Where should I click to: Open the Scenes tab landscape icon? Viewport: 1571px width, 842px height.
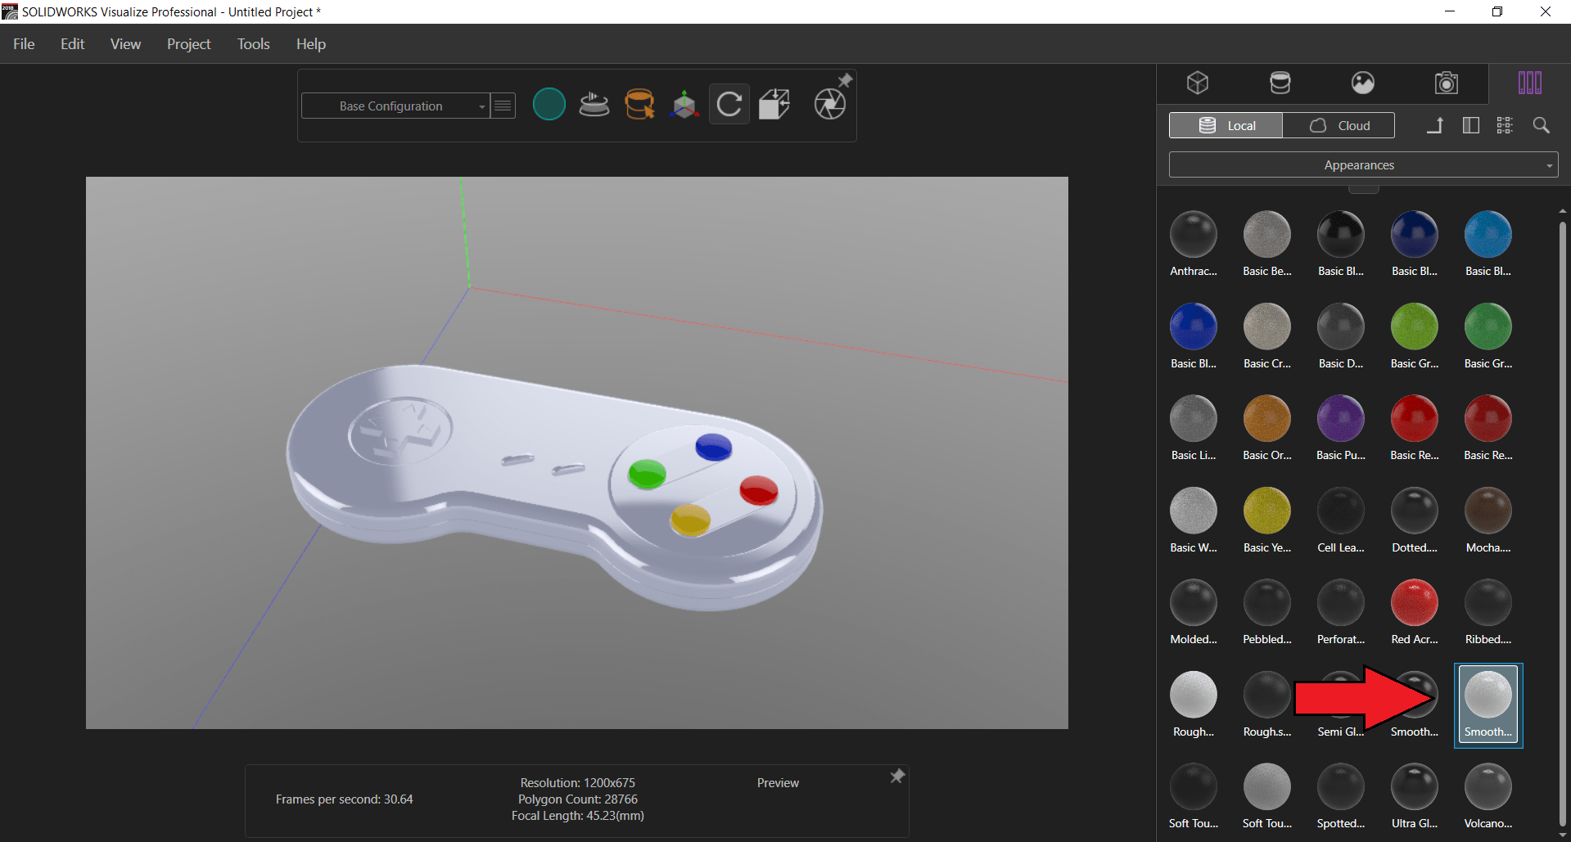(x=1362, y=83)
